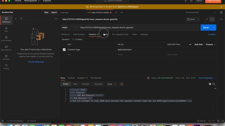Switch to the Authorization tab
This screenshot has height=126, width=225.
(79, 34)
